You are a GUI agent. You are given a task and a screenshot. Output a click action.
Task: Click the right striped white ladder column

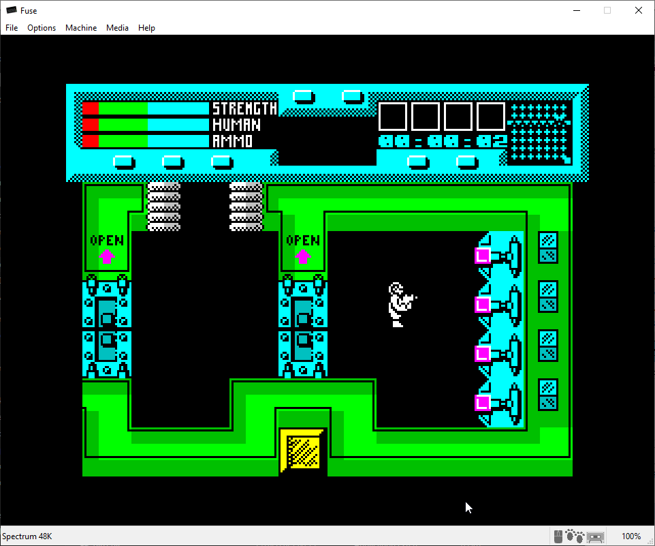tap(246, 207)
